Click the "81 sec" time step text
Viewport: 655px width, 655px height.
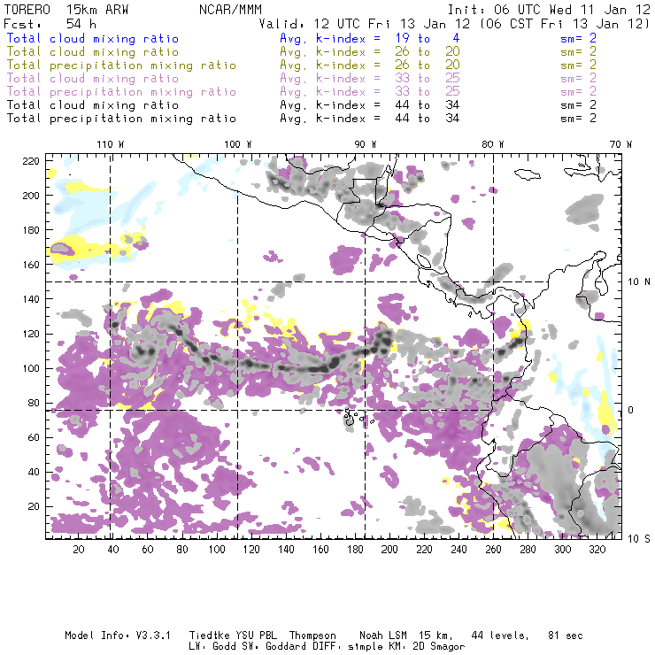coord(566,636)
